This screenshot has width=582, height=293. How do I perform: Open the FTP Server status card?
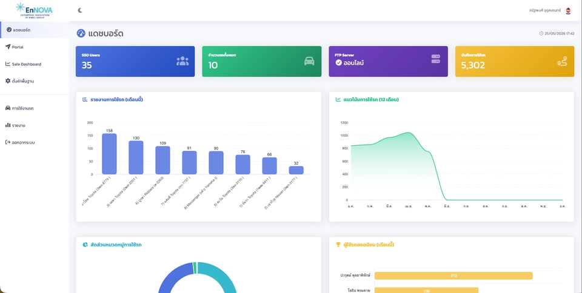pyautogui.click(x=388, y=62)
